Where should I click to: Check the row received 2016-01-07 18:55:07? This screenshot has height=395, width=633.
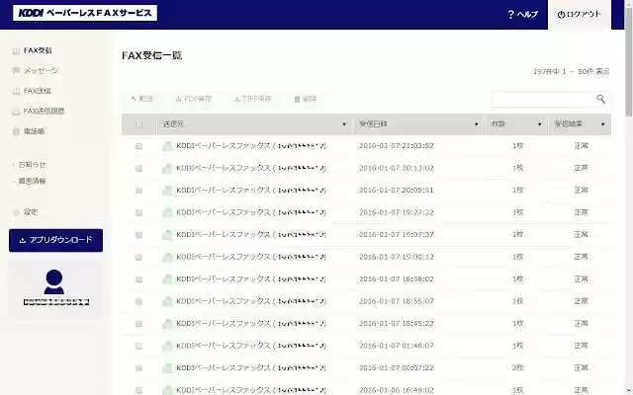pos(138,301)
